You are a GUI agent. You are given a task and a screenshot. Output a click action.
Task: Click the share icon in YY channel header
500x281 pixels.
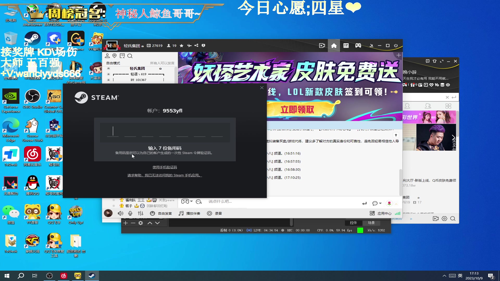pos(196,46)
